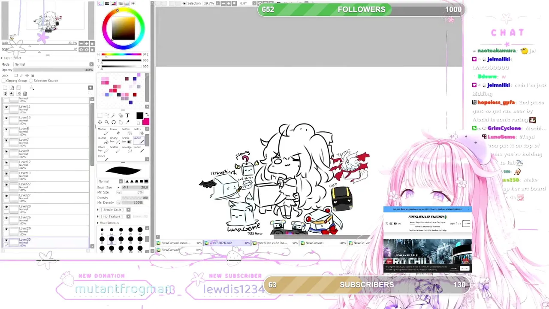549x309 pixels.
Task: Click the magenta background color swatch
Action: tap(146, 122)
